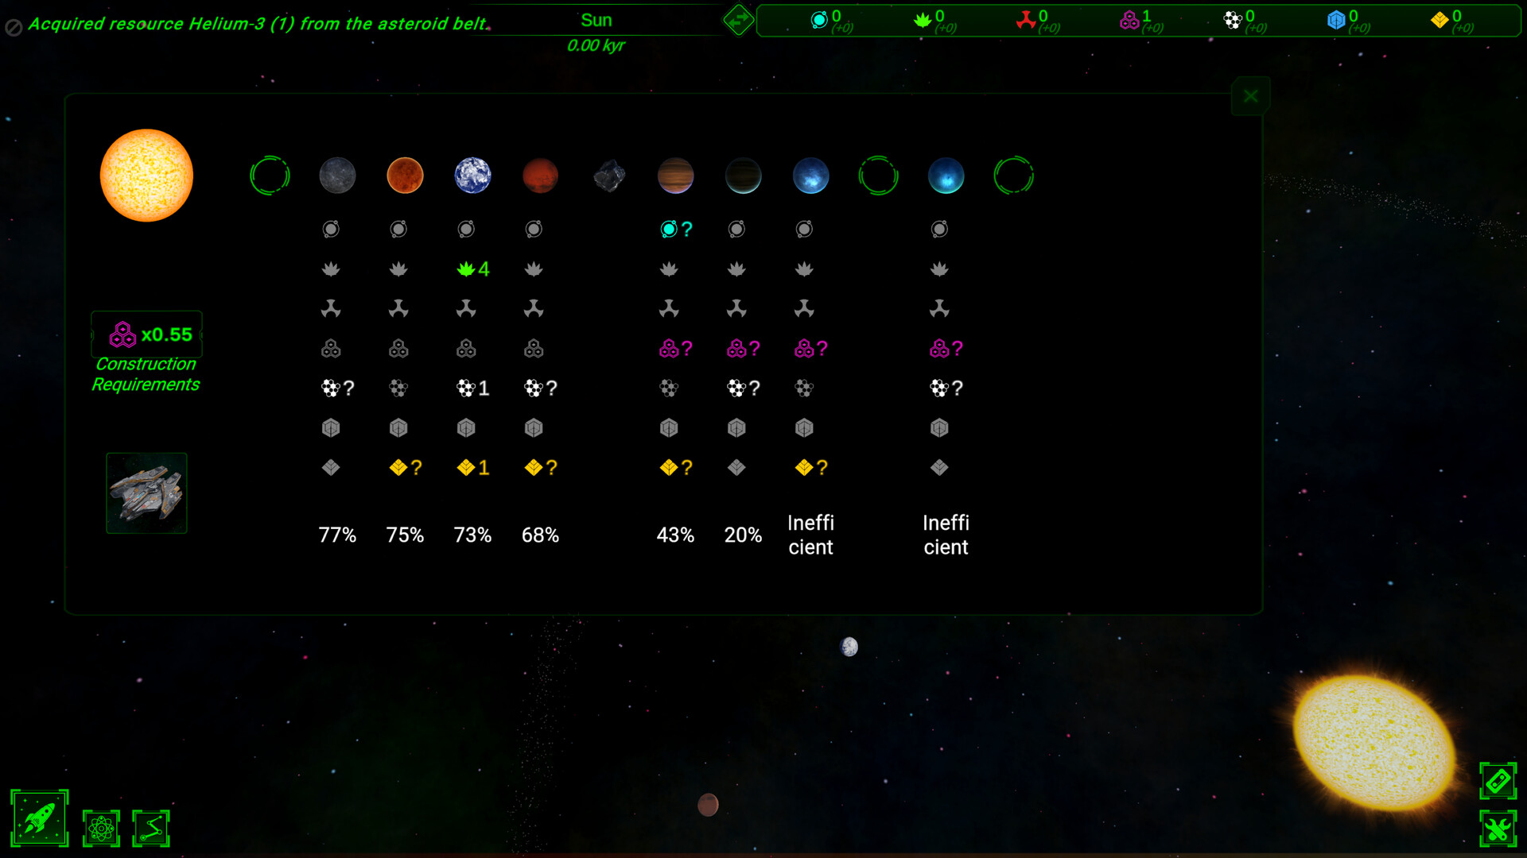
Task: Click the swap arrows icon beside Sun
Action: (x=738, y=21)
